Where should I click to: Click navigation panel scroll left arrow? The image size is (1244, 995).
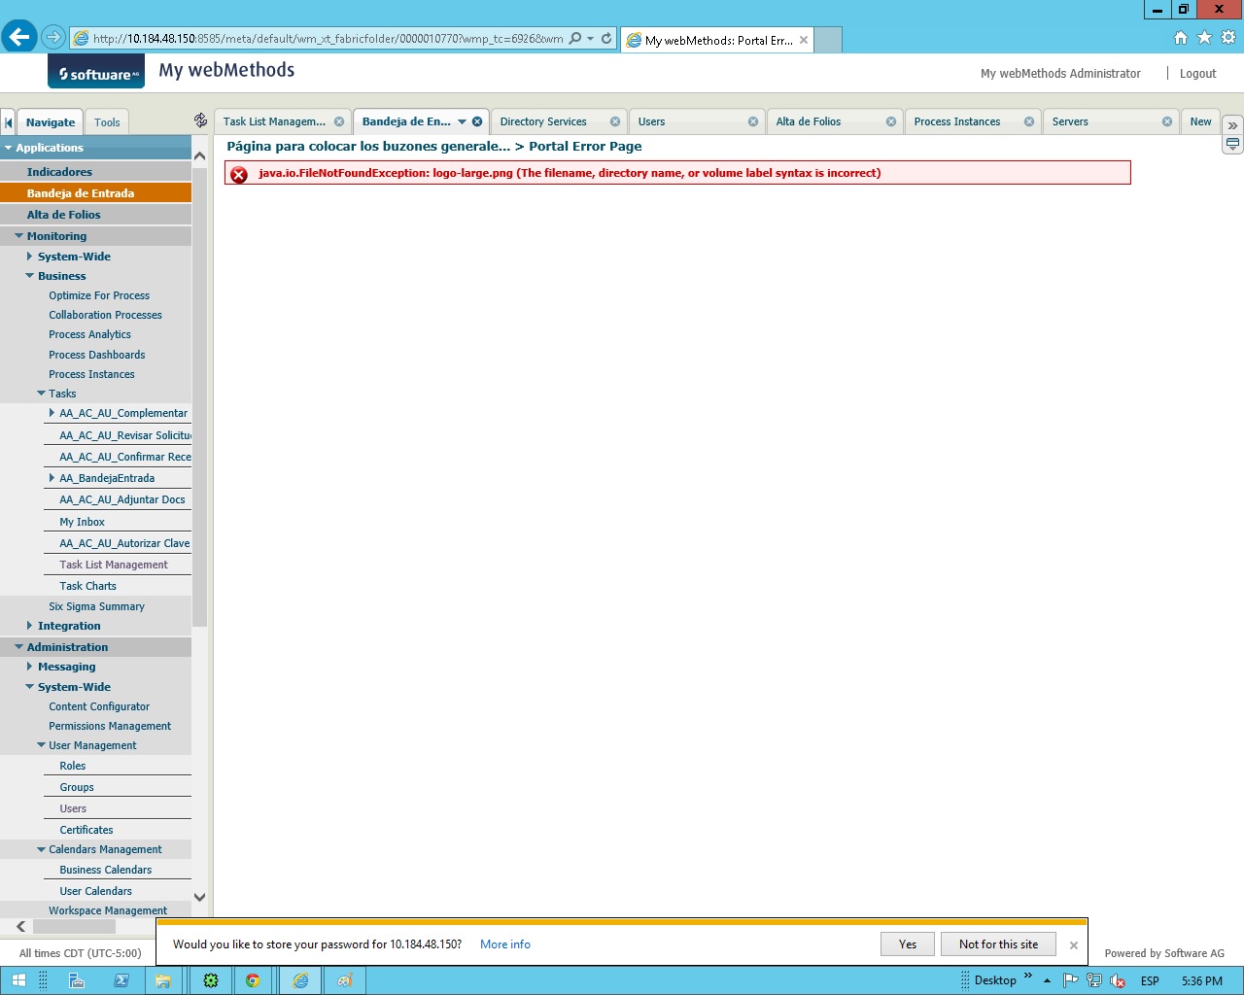20,927
